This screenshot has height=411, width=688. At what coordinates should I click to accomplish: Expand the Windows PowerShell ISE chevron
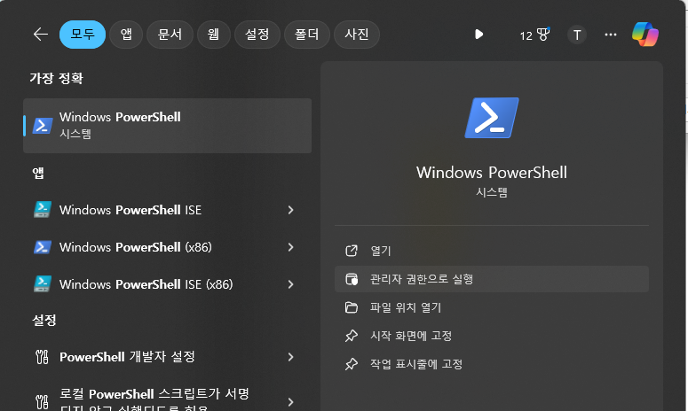(290, 210)
